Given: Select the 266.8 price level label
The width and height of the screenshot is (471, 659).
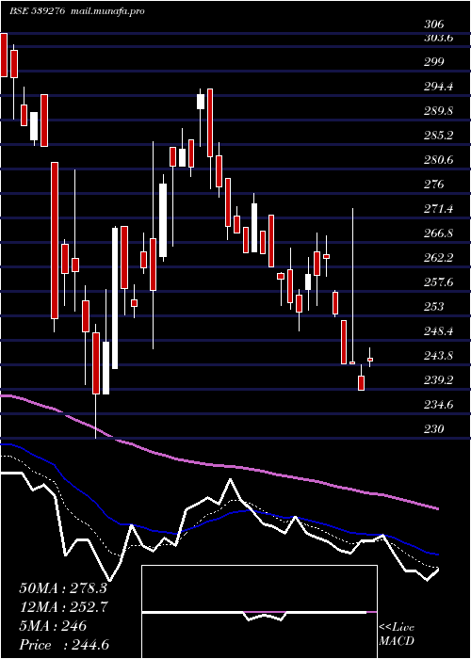Looking at the screenshot, I should point(438,233).
